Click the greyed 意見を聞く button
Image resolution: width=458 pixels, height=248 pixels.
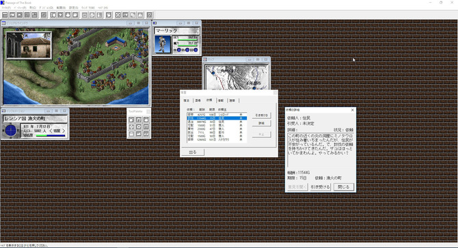pos(297,187)
